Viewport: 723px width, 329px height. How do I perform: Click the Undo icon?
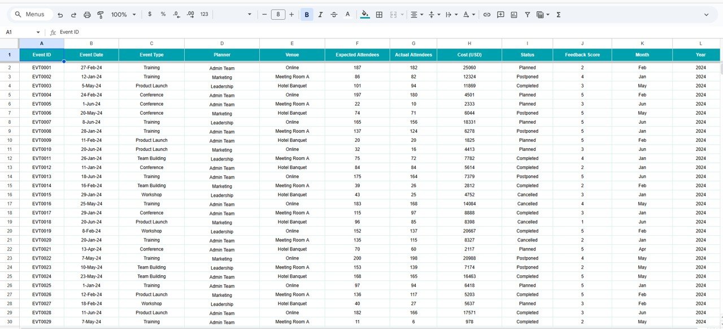click(x=60, y=14)
